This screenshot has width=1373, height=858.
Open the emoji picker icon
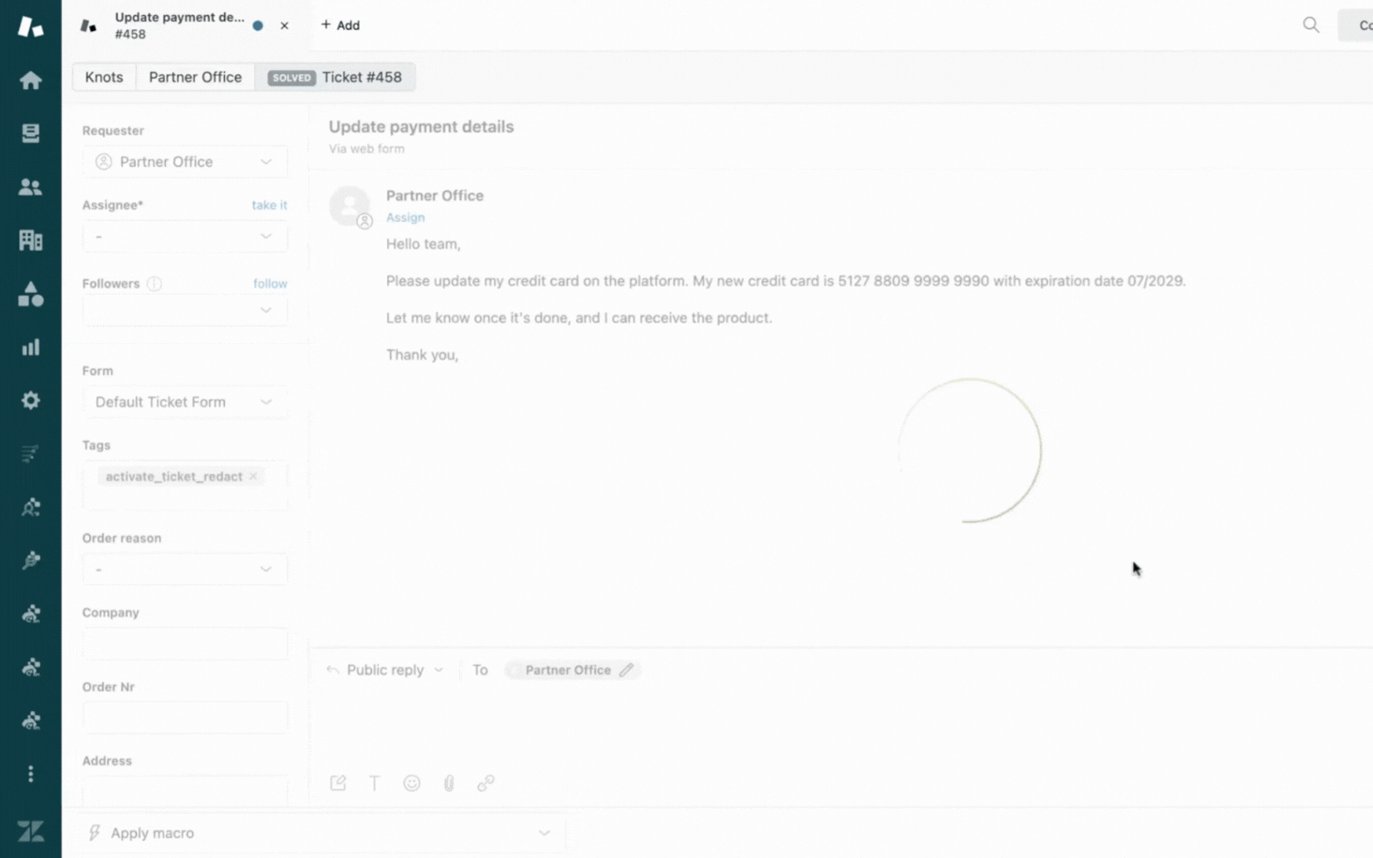pyautogui.click(x=412, y=783)
